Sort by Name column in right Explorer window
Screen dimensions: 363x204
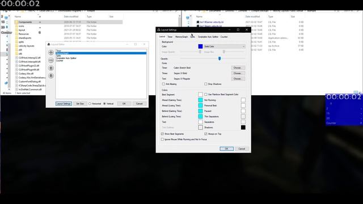[199, 16]
